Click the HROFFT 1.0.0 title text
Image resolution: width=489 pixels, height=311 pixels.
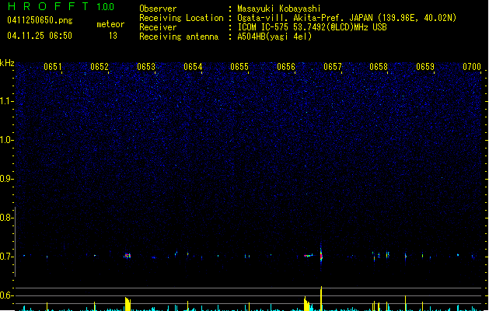pyautogui.click(x=61, y=6)
